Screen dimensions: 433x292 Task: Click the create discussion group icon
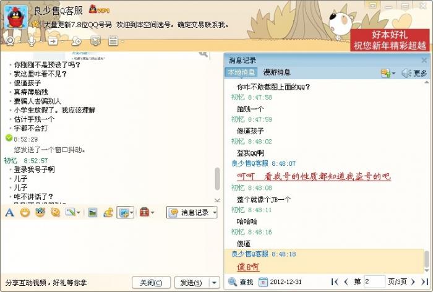[x=77, y=41]
